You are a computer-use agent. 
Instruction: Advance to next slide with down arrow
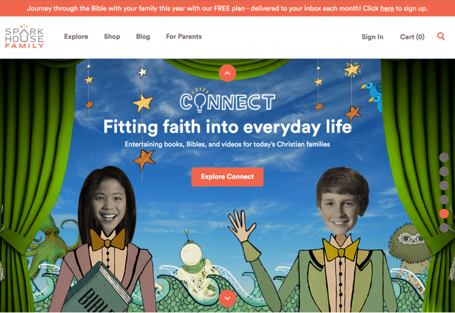[x=227, y=298]
